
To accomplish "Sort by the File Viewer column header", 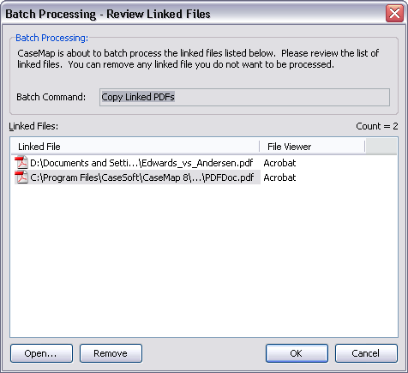I will 312,147.
